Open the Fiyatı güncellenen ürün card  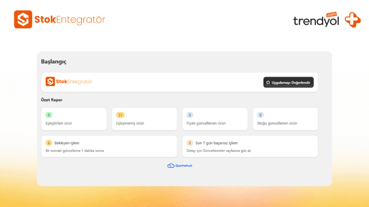(x=215, y=119)
